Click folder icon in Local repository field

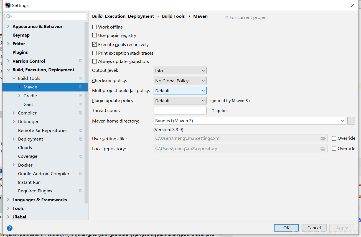(323, 149)
